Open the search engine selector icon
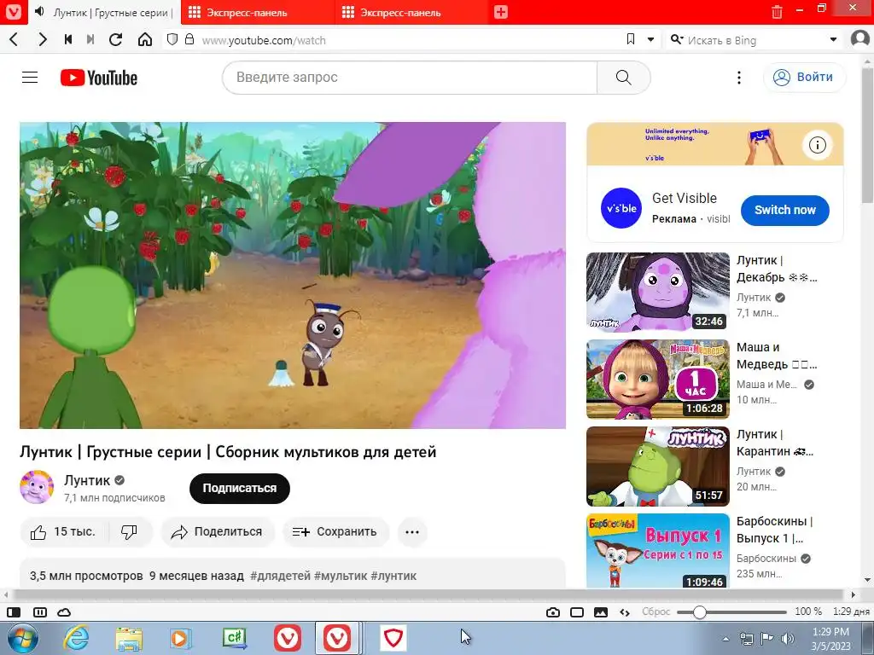 tap(676, 39)
